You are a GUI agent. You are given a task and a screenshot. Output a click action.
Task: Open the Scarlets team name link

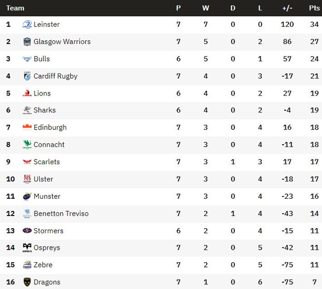pyautogui.click(x=47, y=162)
